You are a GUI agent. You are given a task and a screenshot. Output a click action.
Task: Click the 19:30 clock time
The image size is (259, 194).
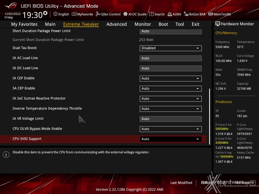[x=33, y=15]
